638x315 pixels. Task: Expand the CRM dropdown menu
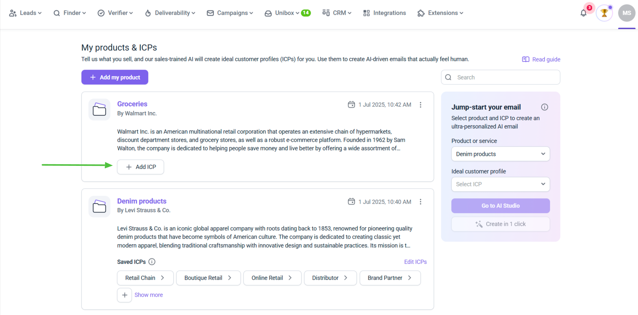(337, 13)
